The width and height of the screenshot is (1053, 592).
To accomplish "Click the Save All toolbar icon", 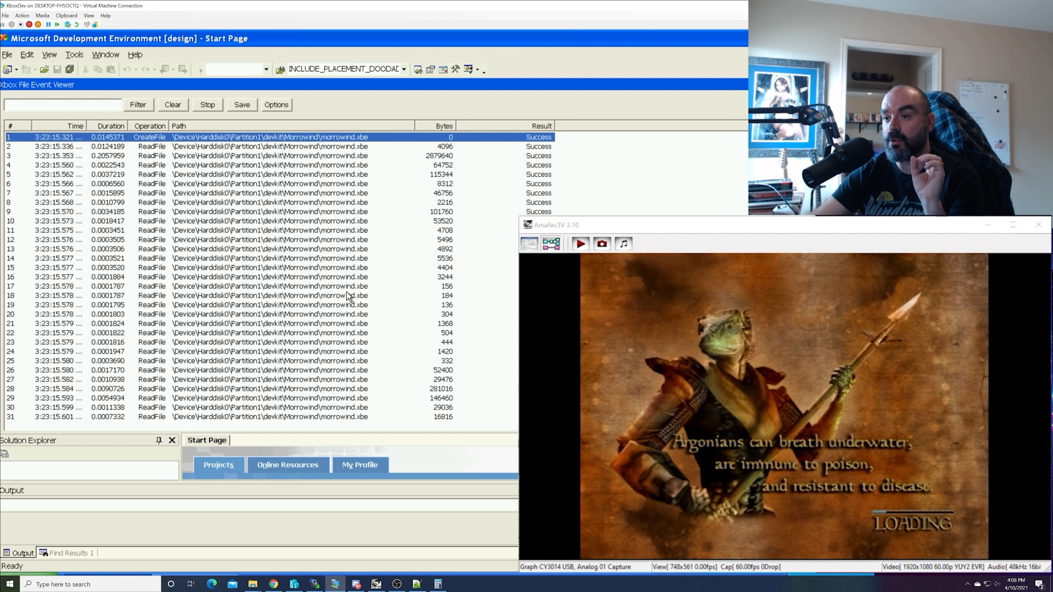I will pos(69,69).
